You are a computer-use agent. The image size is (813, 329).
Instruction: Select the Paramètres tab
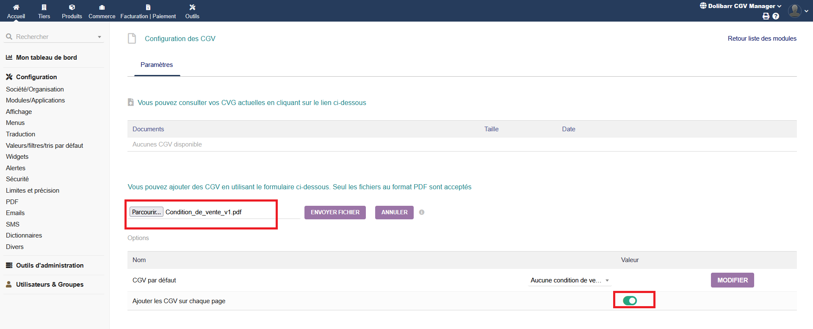pos(157,65)
